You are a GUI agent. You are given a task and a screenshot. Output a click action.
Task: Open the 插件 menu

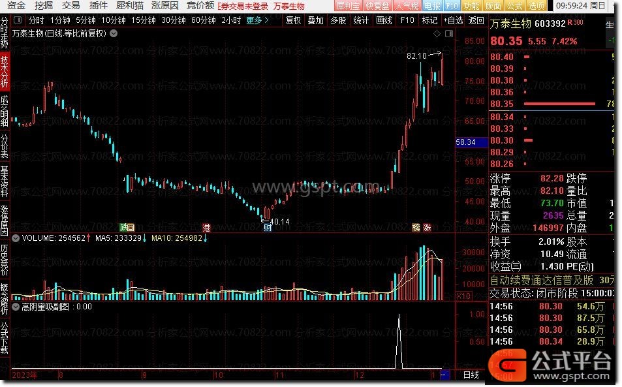click(x=99, y=6)
